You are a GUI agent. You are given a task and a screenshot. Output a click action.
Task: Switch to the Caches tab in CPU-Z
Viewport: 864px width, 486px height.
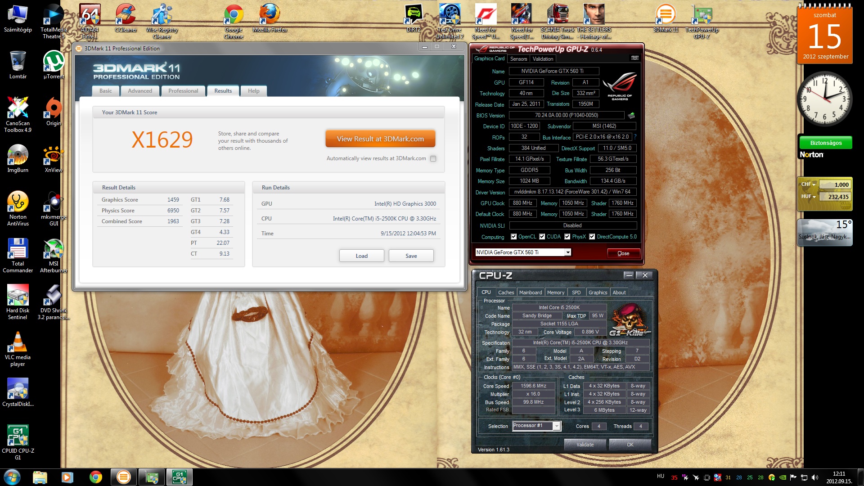pyautogui.click(x=506, y=292)
